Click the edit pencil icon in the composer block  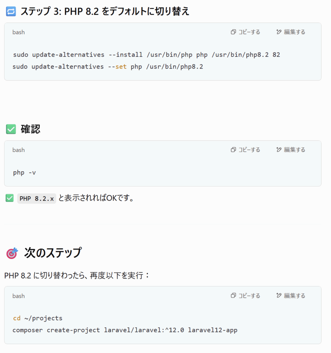click(279, 295)
